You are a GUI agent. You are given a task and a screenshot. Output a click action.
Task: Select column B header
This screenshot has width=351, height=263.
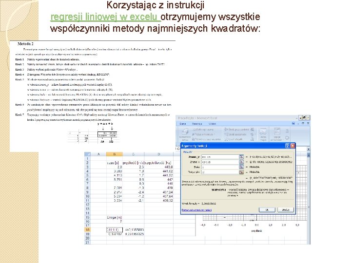(x=115, y=154)
